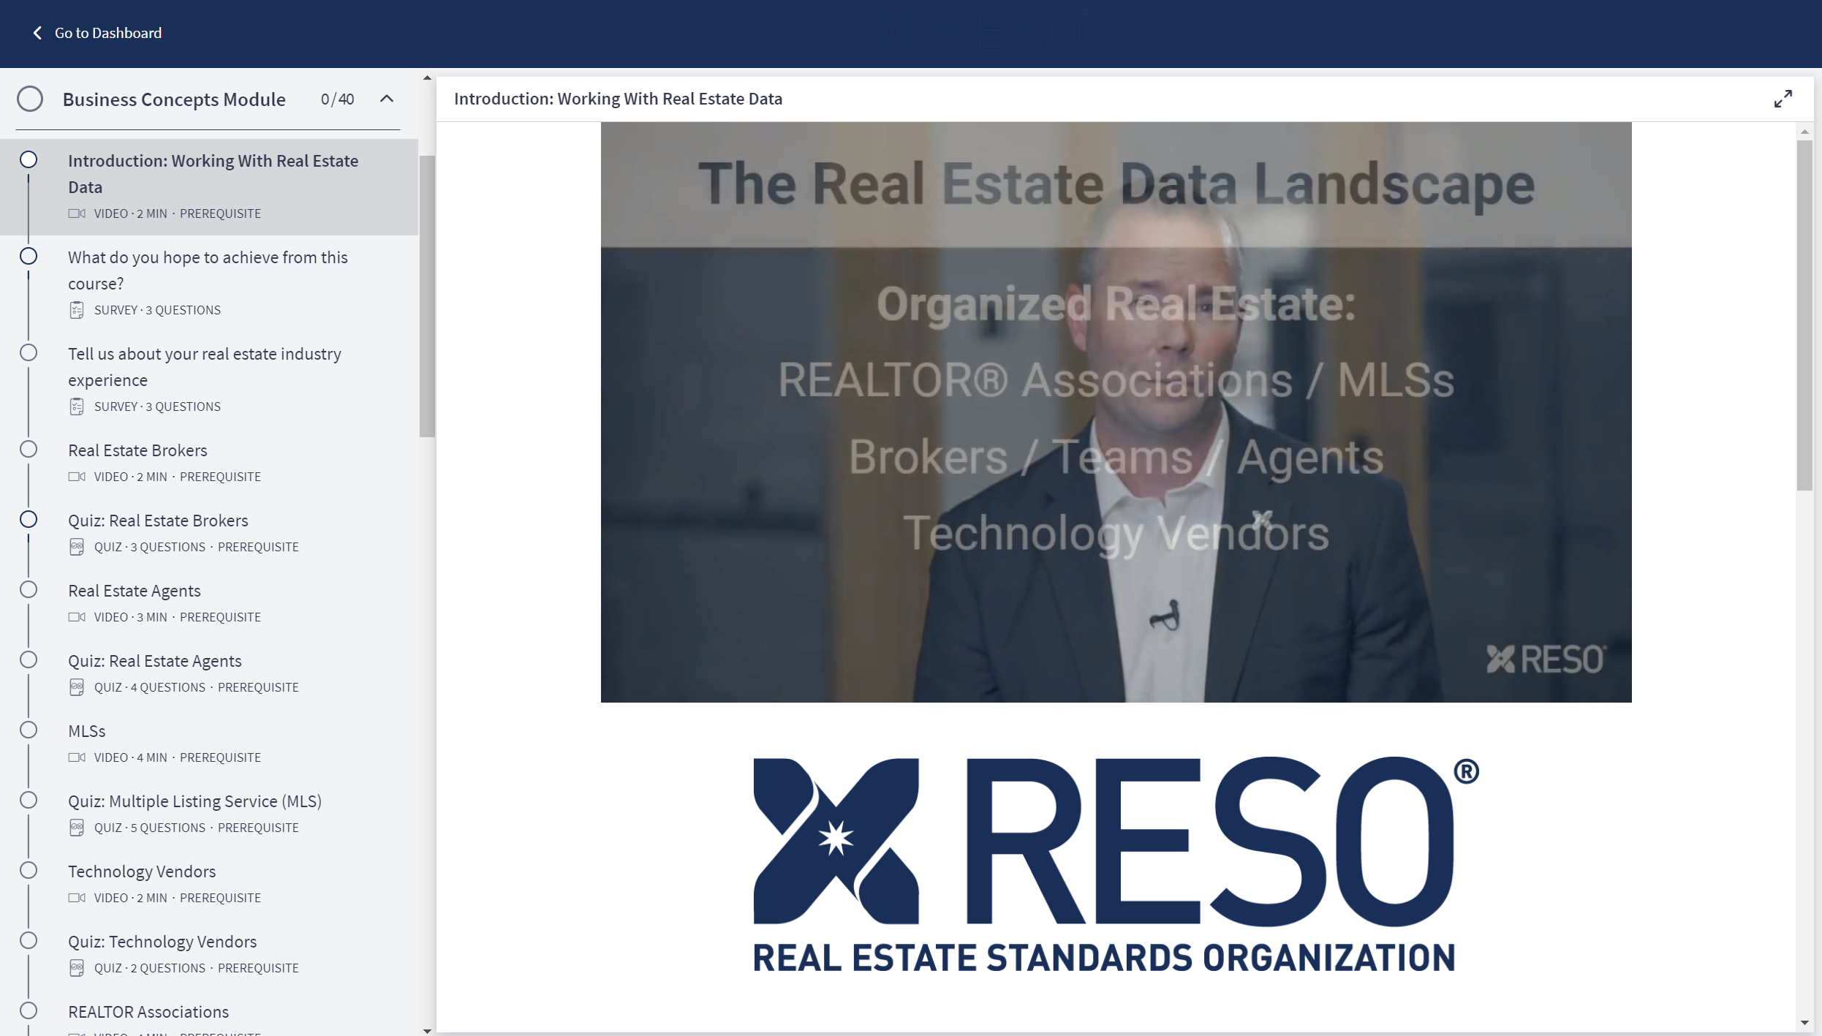Click the quiz icon beside Quiz: Multiple Listing Service (MLS)

77,827
